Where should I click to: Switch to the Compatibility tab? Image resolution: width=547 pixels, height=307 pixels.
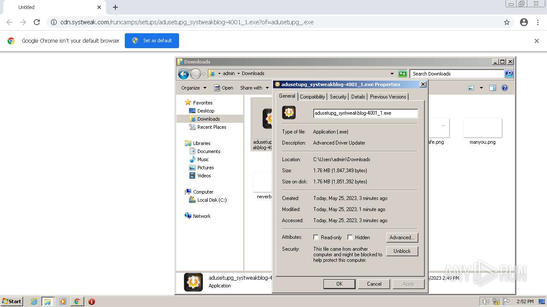pos(312,97)
